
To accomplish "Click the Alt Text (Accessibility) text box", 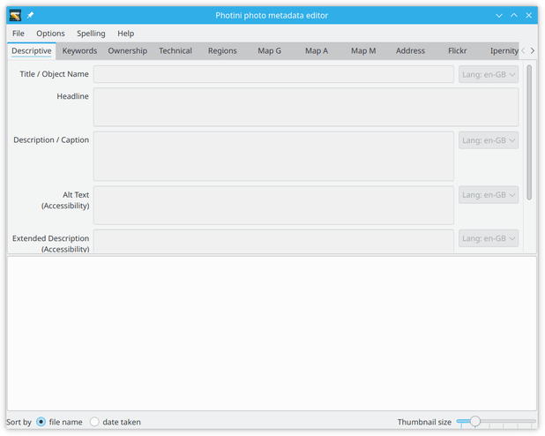I will click(273, 206).
